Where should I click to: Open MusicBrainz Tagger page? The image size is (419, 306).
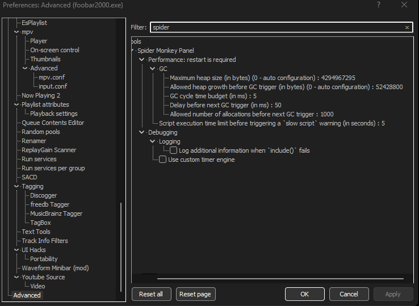[56, 214]
